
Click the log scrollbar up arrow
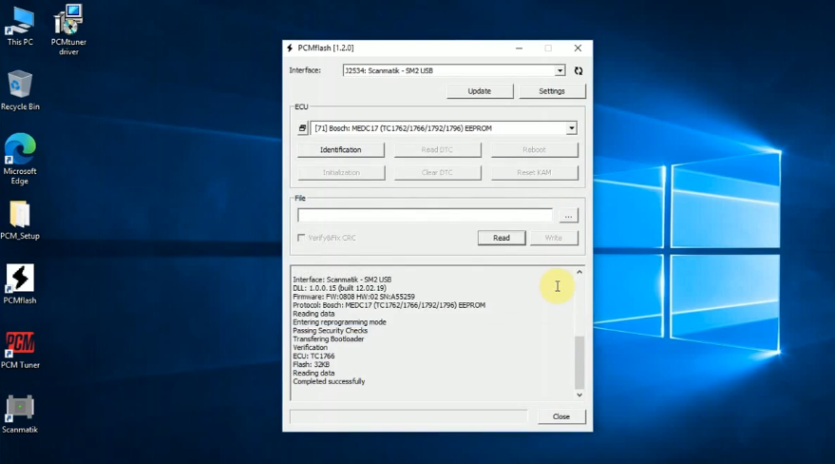pyautogui.click(x=579, y=272)
